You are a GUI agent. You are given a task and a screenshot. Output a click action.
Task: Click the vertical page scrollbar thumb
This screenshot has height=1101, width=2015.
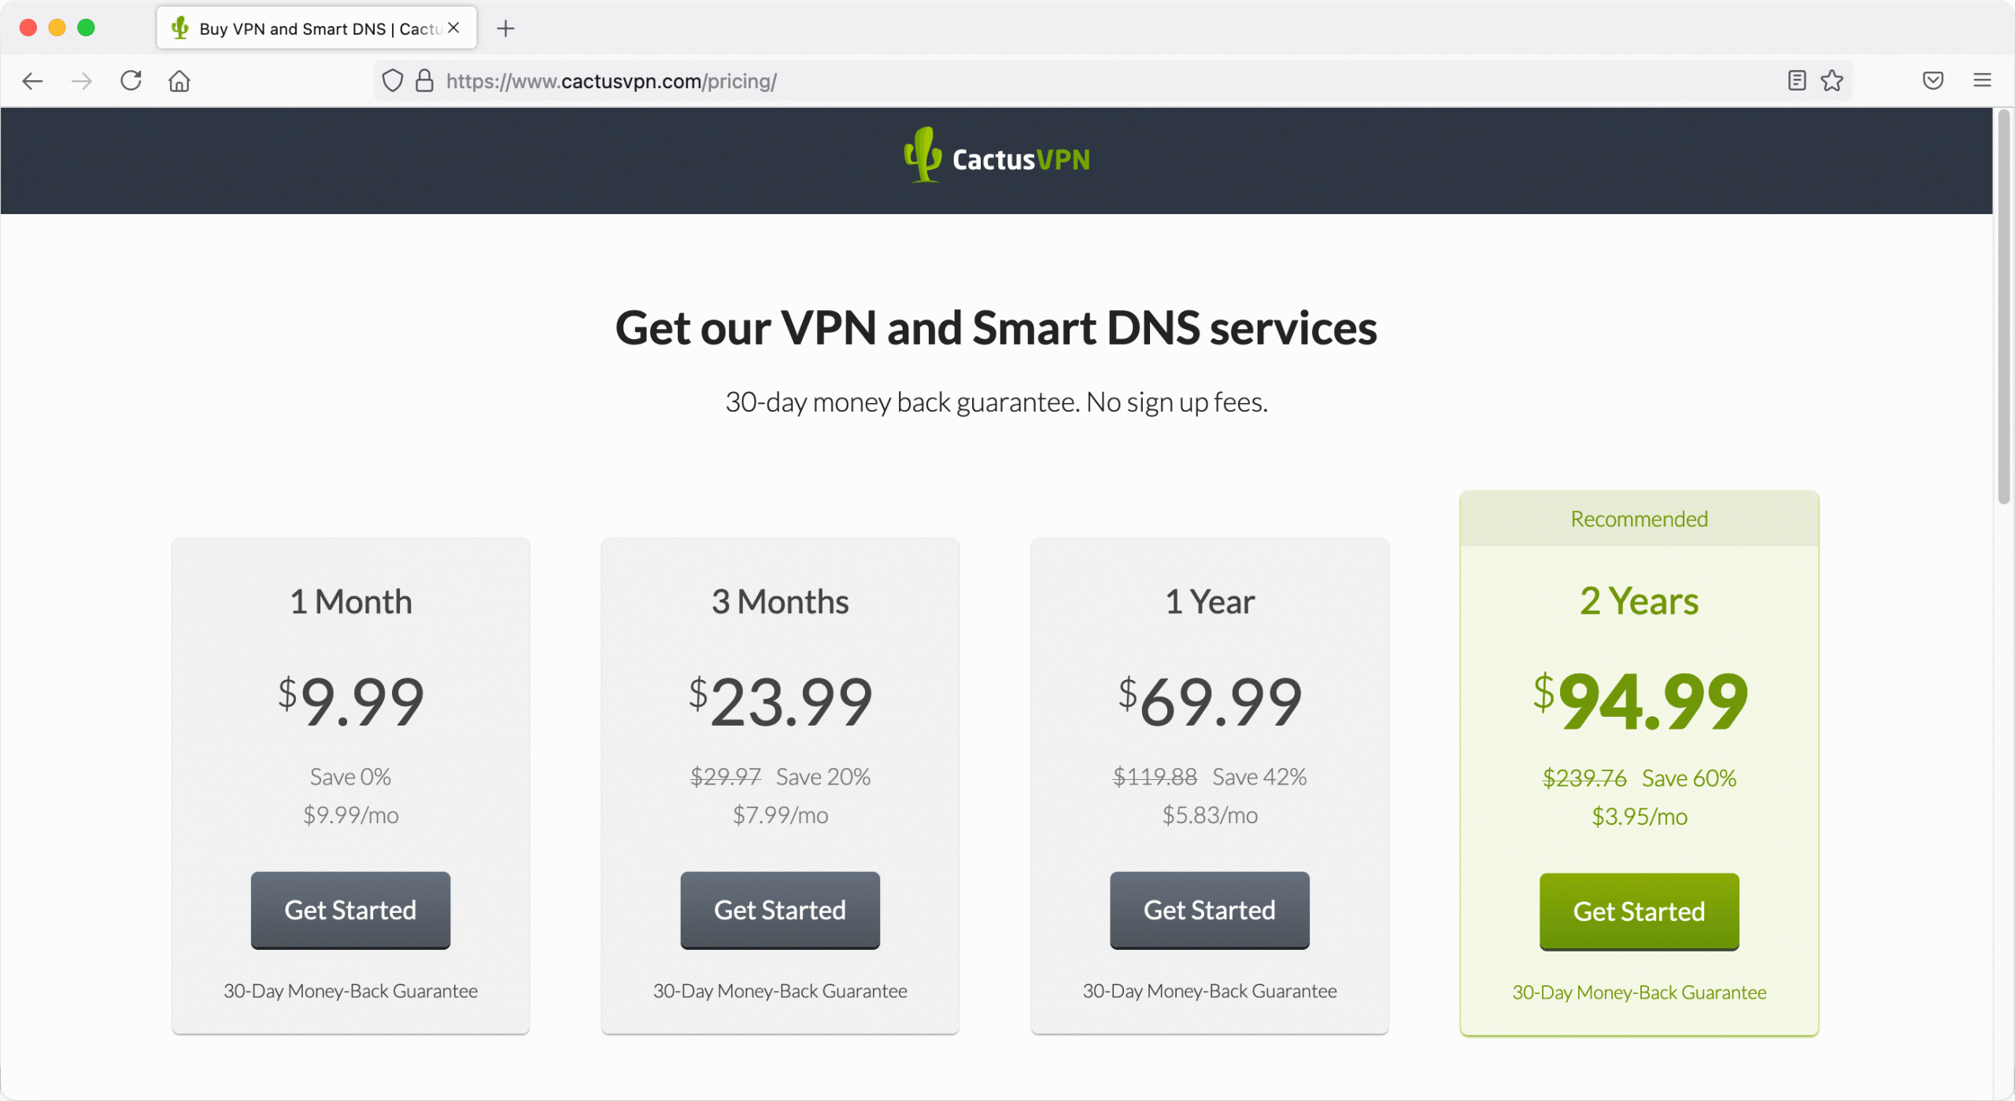pos(2004,307)
